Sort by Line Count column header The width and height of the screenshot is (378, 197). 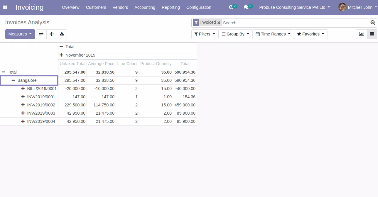pyautogui.click(x=127, y=64)
